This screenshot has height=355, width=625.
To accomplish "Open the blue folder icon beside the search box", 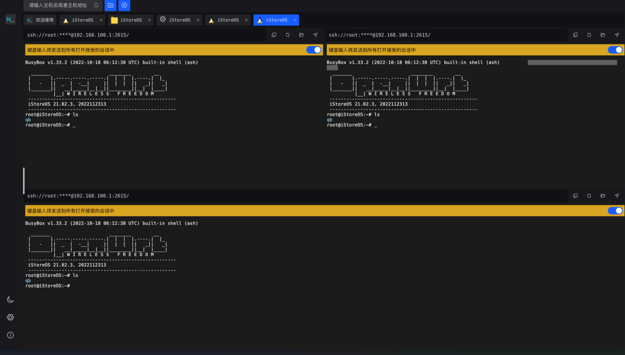I will coord(111,5).
